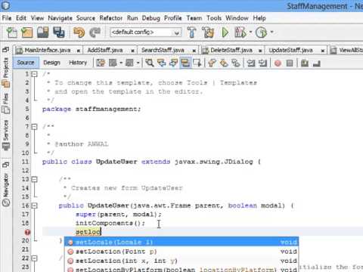Collapse the fold at line 22
363x272 pixels.
[35, 258]
